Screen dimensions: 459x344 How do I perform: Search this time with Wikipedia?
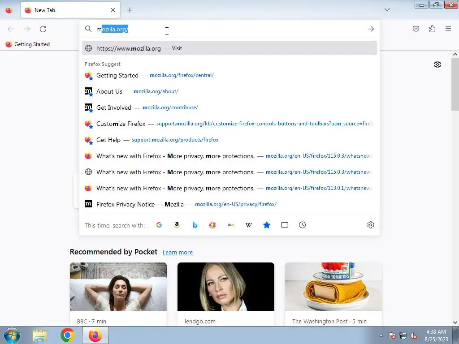[x=248, y=225]
